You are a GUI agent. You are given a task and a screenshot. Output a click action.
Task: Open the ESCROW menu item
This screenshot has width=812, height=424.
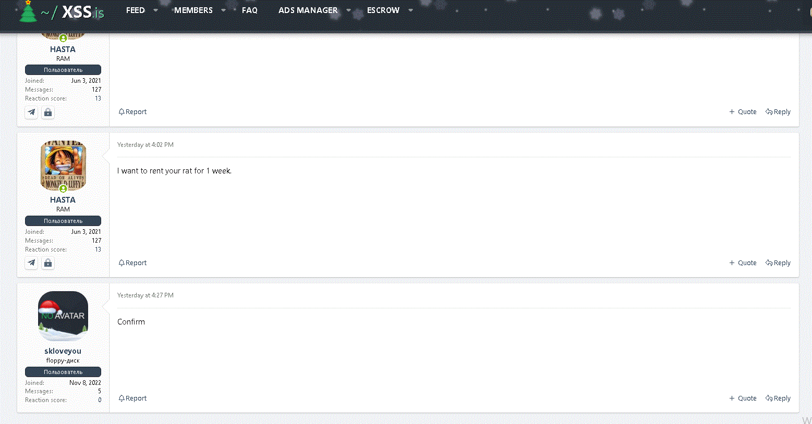[x=383, y=10]
